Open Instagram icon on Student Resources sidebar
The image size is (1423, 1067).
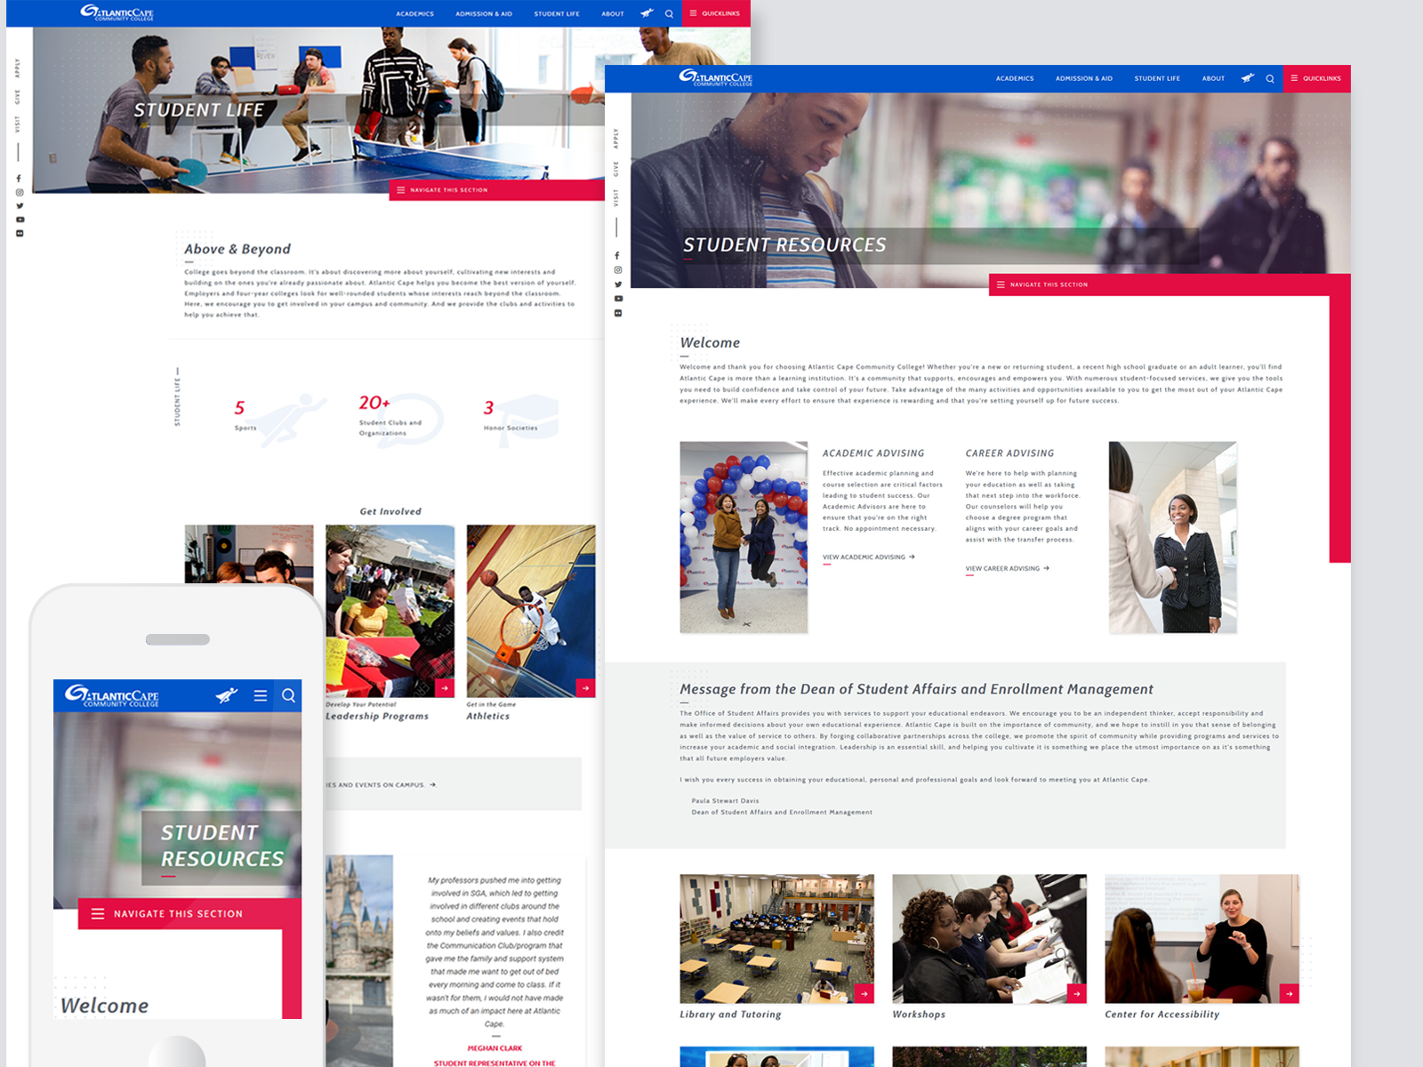[617, 270]
